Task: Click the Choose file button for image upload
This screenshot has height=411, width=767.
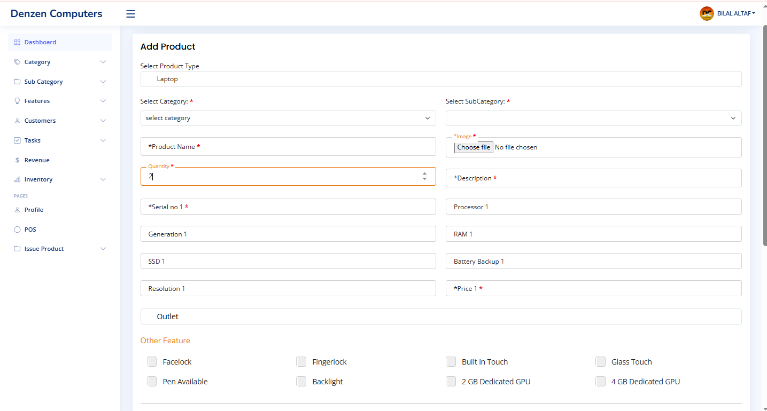Action: coord(473,147)
